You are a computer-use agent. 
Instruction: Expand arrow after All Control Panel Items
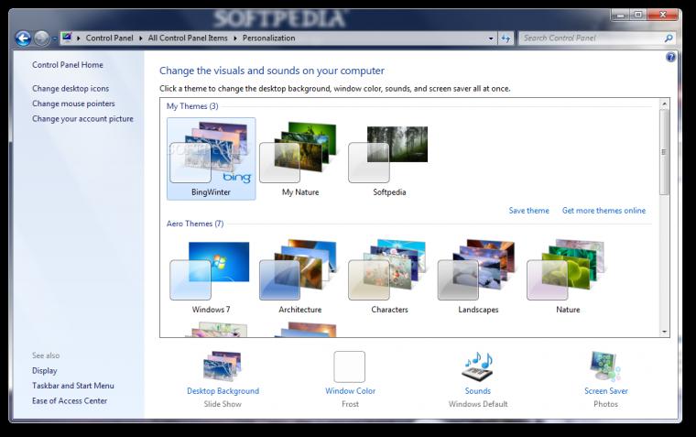pyautogui.click(x=235, y=38)
